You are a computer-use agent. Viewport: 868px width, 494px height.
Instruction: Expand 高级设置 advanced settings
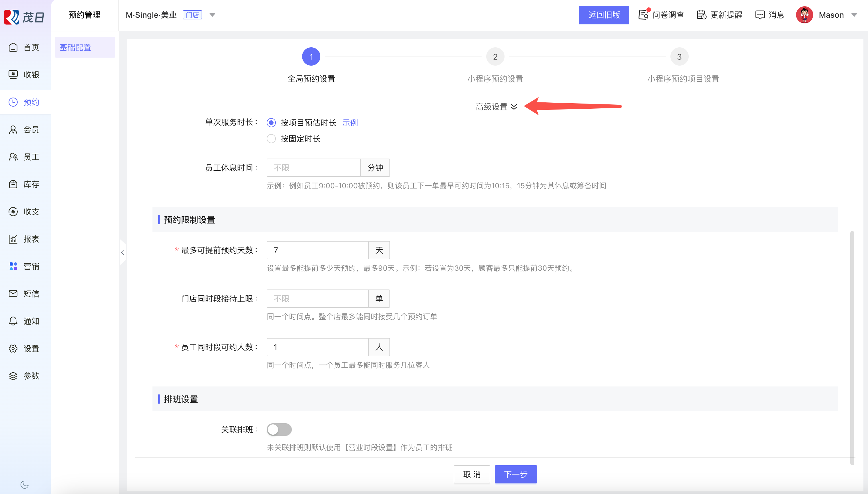496,107
